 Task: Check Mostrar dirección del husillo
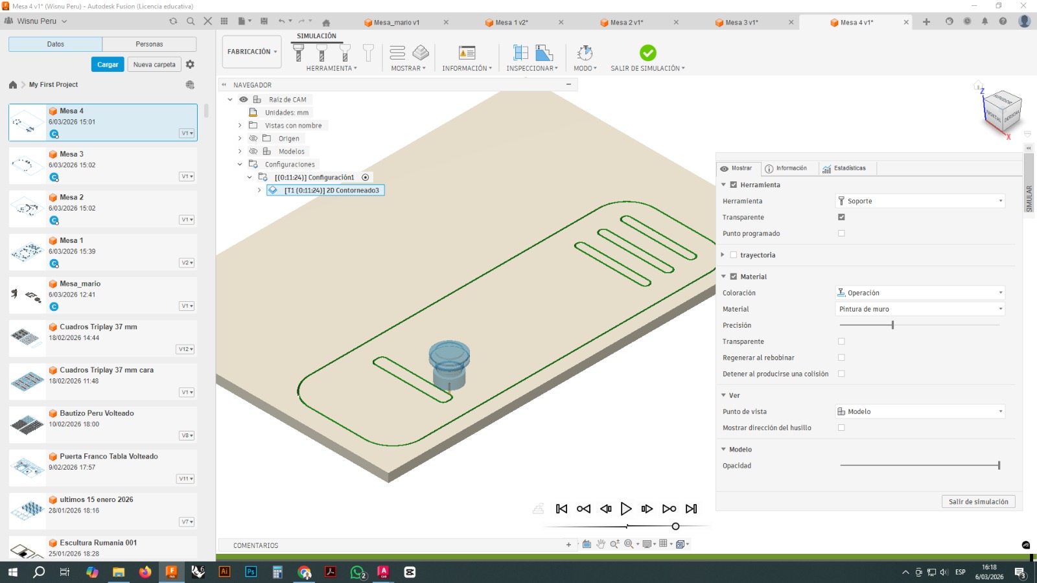841,428
